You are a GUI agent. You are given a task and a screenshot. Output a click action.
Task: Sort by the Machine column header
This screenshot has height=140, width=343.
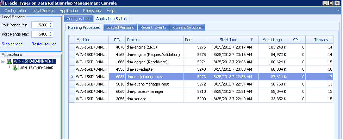point(92,40)
